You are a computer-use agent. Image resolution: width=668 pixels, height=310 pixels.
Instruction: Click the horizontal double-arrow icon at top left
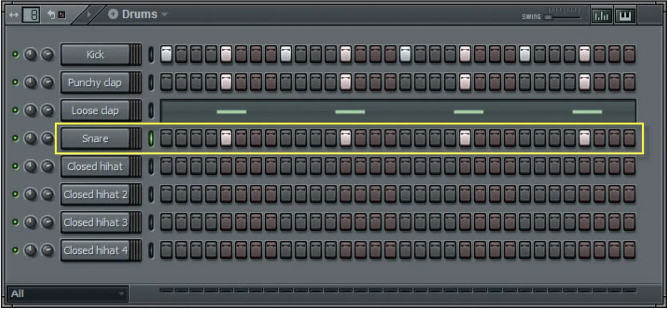click(x=14, y=15)
